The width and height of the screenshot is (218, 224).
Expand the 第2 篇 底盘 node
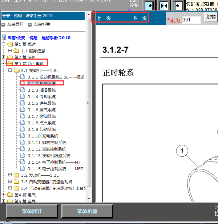pos(3,57)
